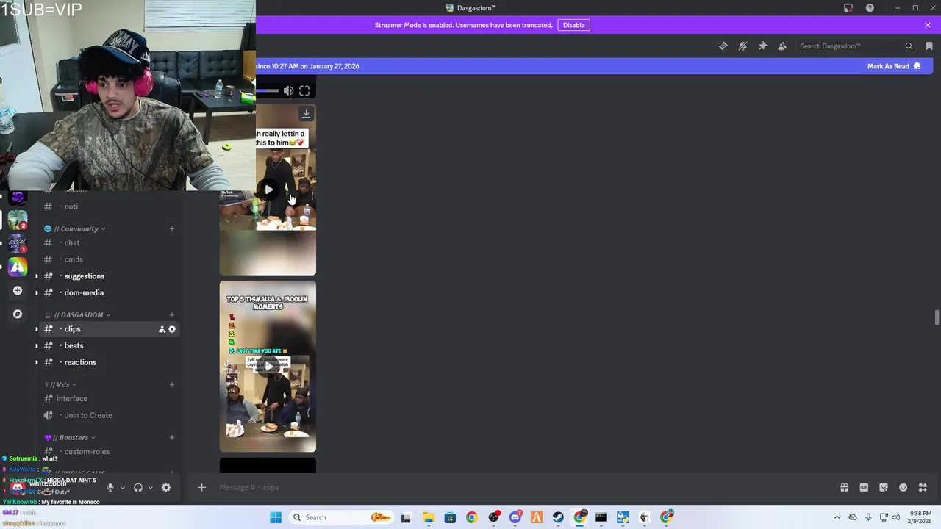Open the suggestions channel
The image size is (941, 529).
pyautogui.click(x=110, y=276)
